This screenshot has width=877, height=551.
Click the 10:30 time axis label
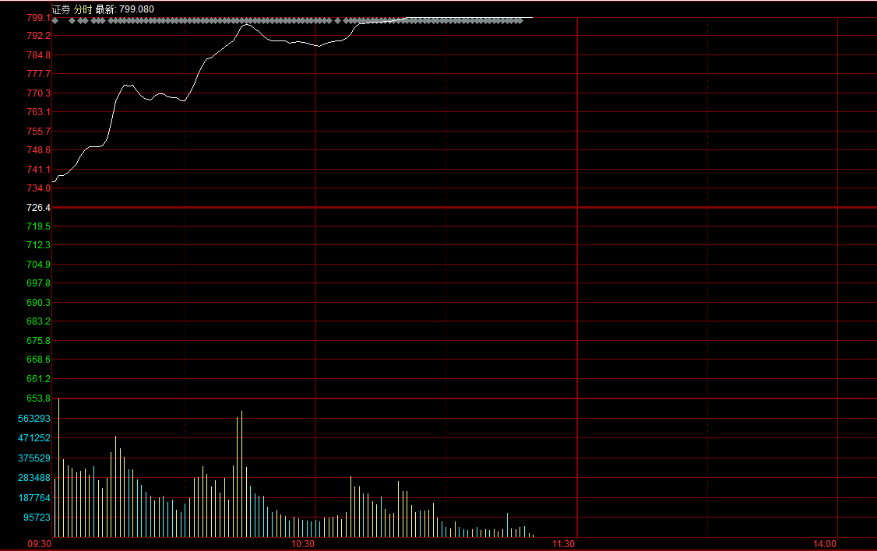(x=302, y=544)
